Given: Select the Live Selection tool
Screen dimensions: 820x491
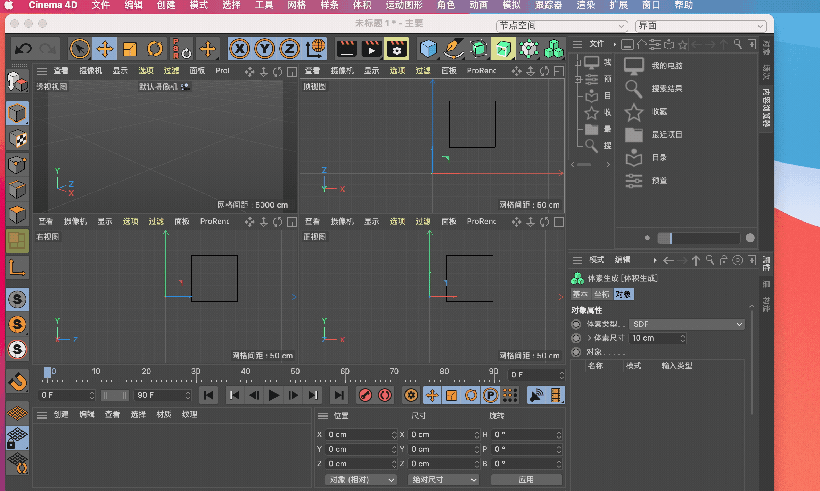Looking at the screenshot, I should click(80, 49).
